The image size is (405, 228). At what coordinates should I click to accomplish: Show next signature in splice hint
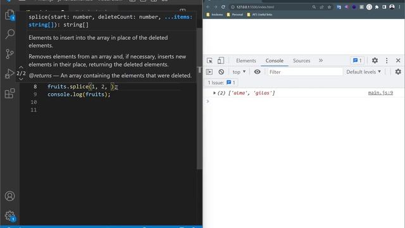(21, 79)
